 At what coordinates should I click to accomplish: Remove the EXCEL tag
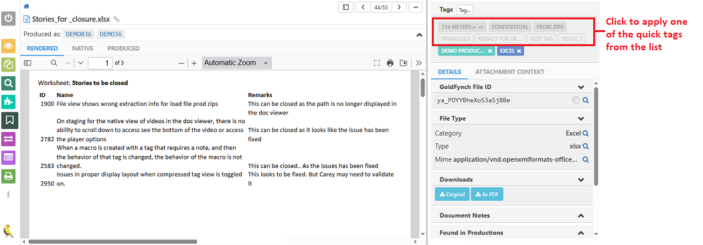[519, 51]
